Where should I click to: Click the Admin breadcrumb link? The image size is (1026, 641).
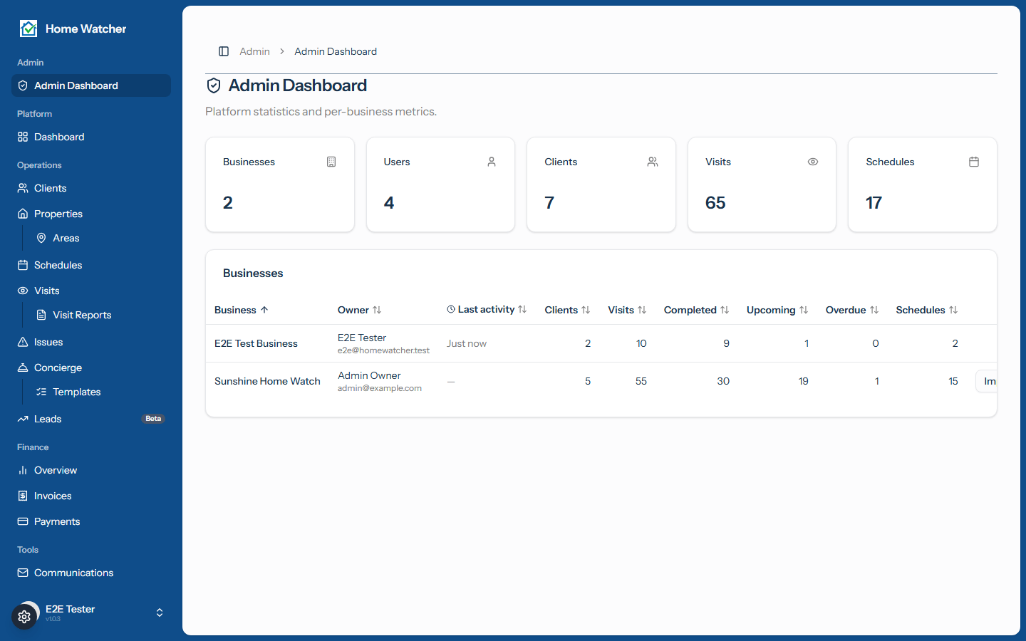(254, 51)
